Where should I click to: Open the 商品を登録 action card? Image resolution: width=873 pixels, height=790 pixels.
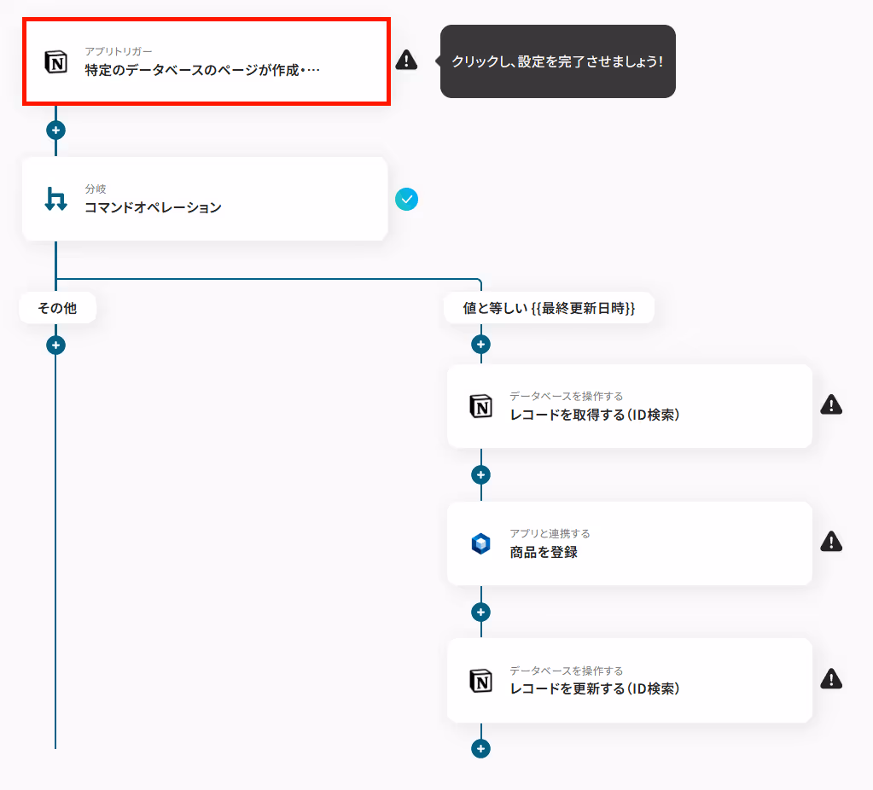coord(630,543)
